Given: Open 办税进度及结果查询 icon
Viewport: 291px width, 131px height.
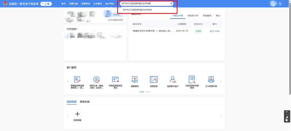Looking at the screenshot, I should coord(192,80).
